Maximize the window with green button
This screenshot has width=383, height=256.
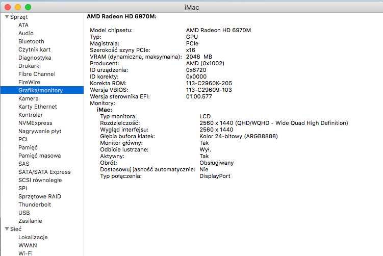tap(28, 7)
